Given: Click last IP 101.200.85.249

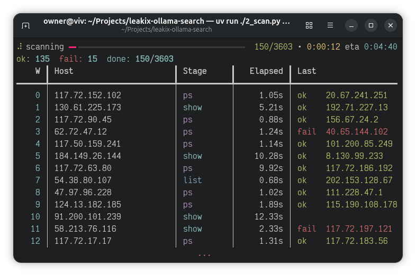Looking at the screenshot, I should [x=359, y=144].
